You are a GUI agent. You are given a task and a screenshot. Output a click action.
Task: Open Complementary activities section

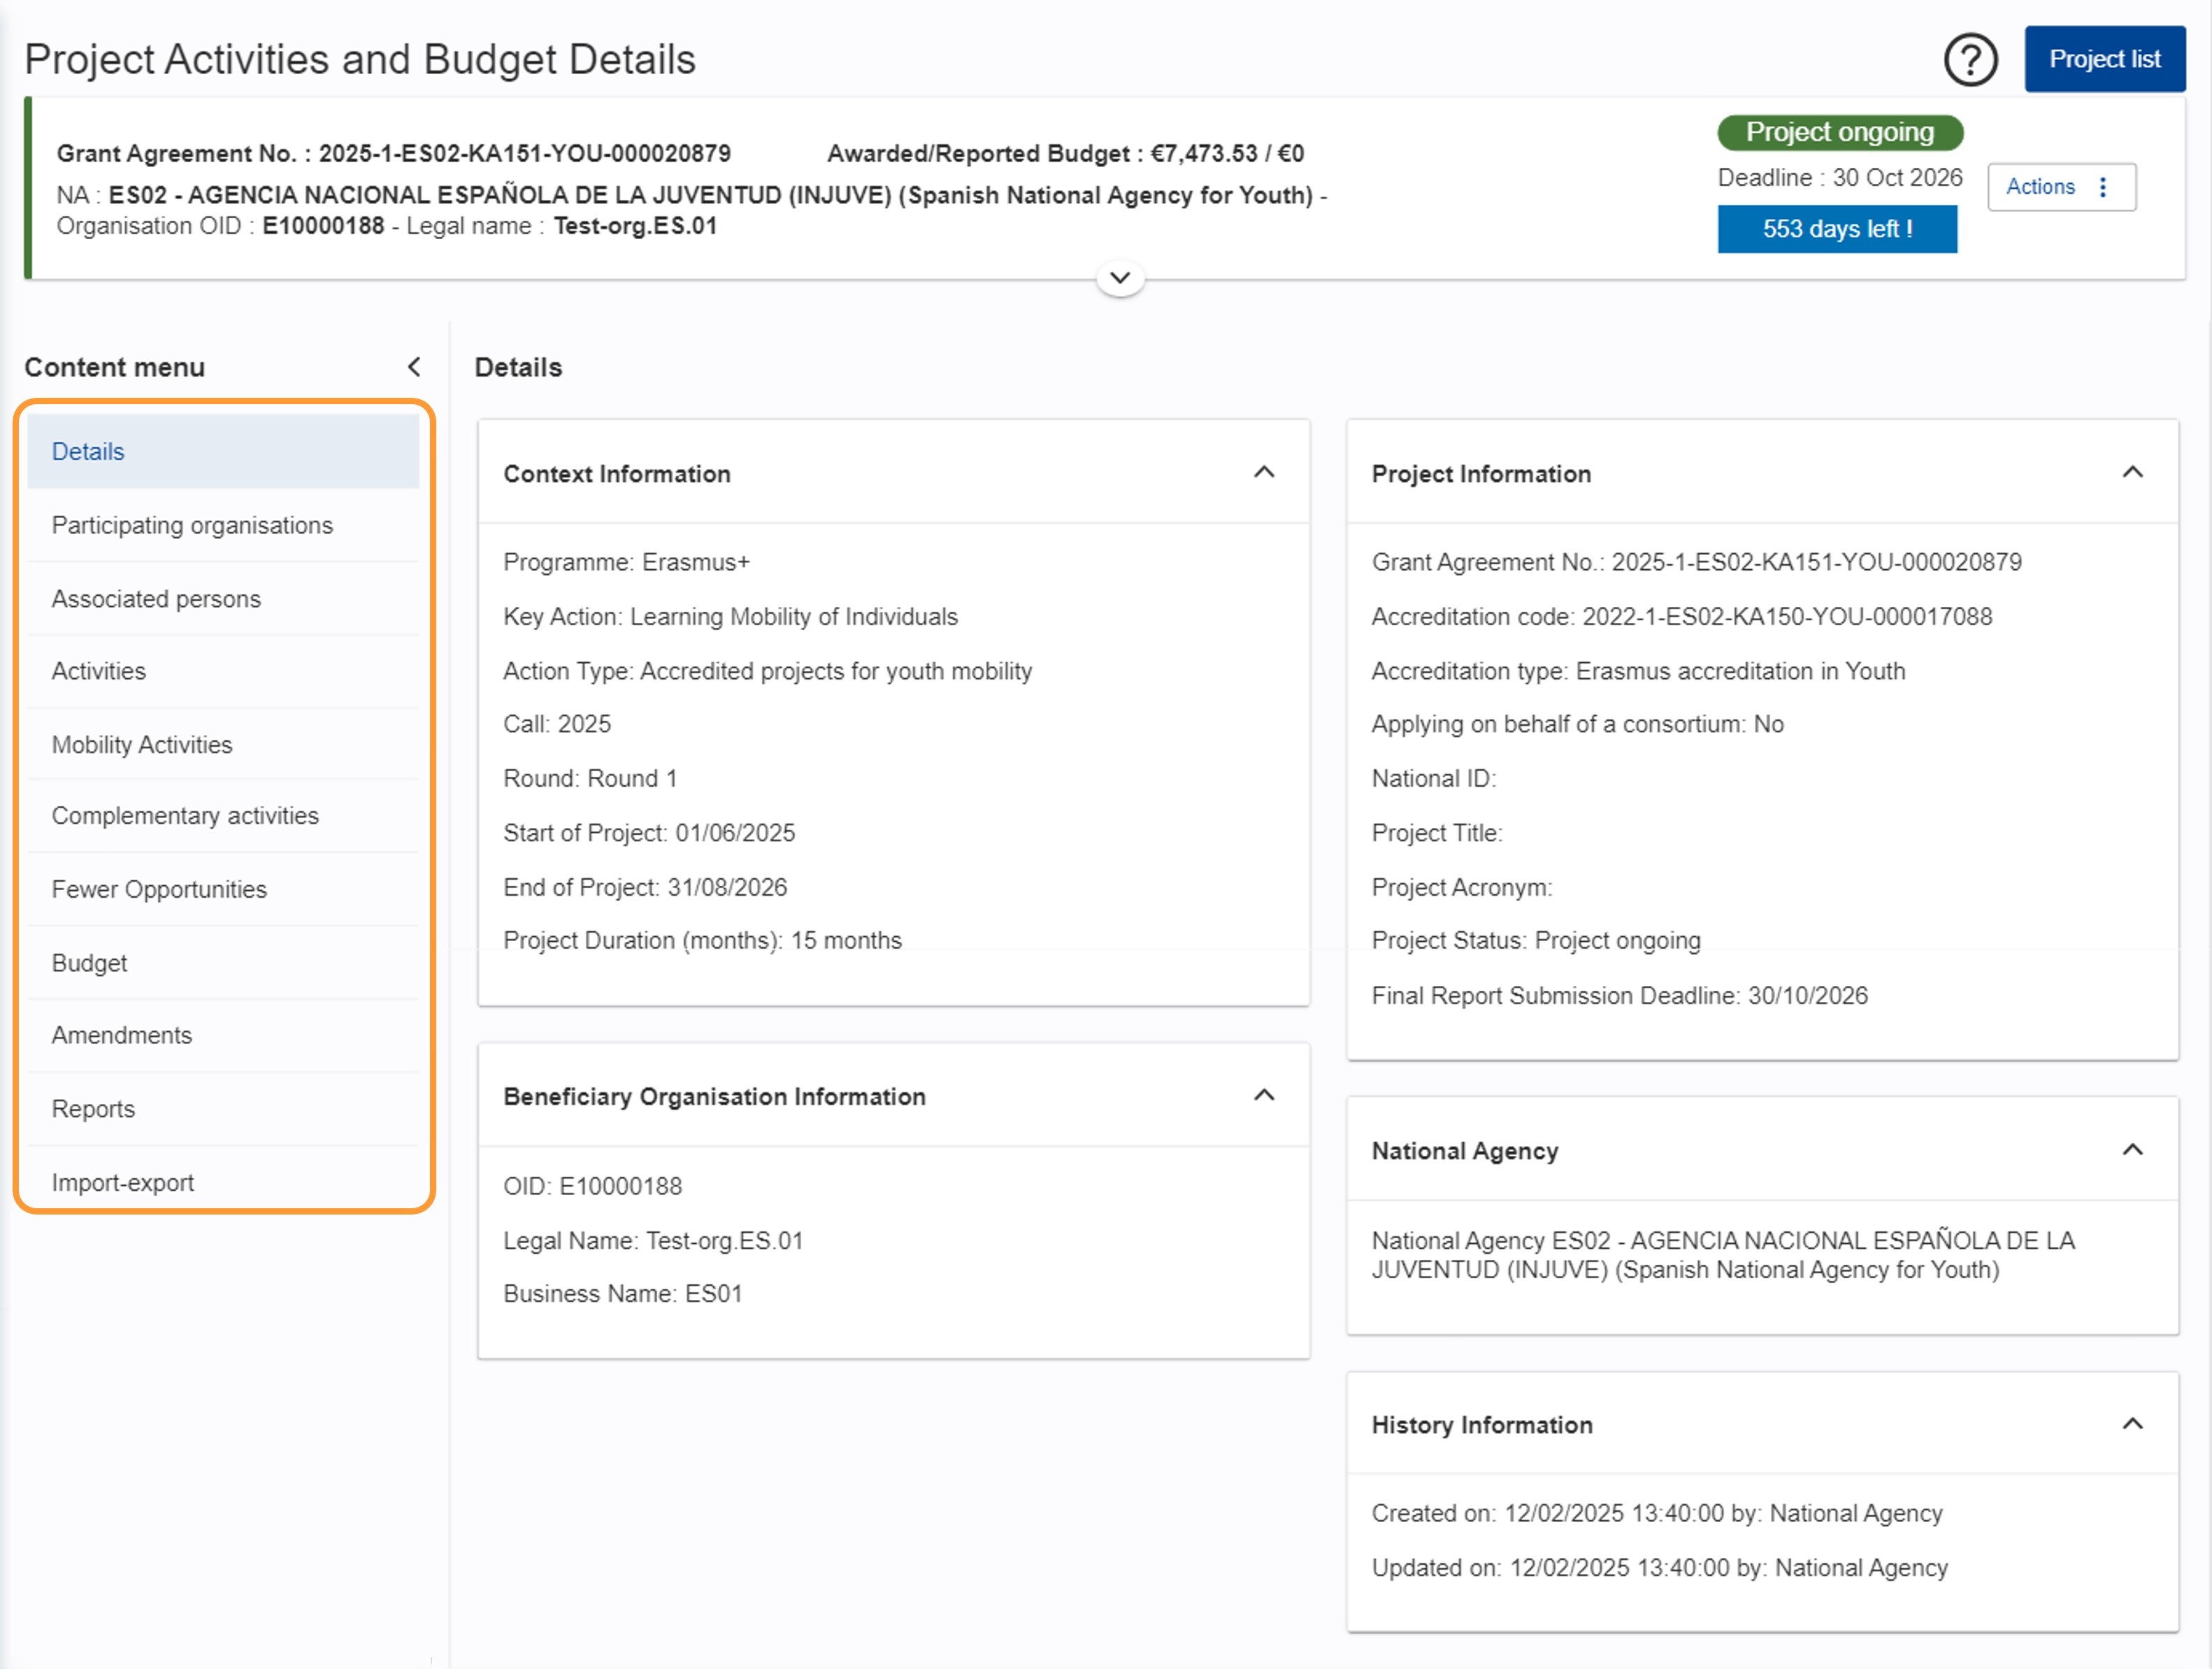222,816
